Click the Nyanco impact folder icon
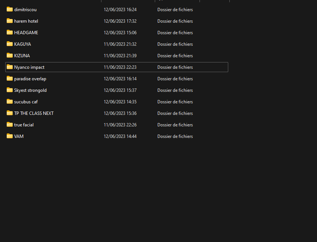This screenshot has height=242, width=317. point(10,67)
